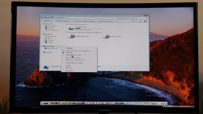Open the Help question mark icon
The height and width of the screenshot is (114, 203).
[145, 21]
